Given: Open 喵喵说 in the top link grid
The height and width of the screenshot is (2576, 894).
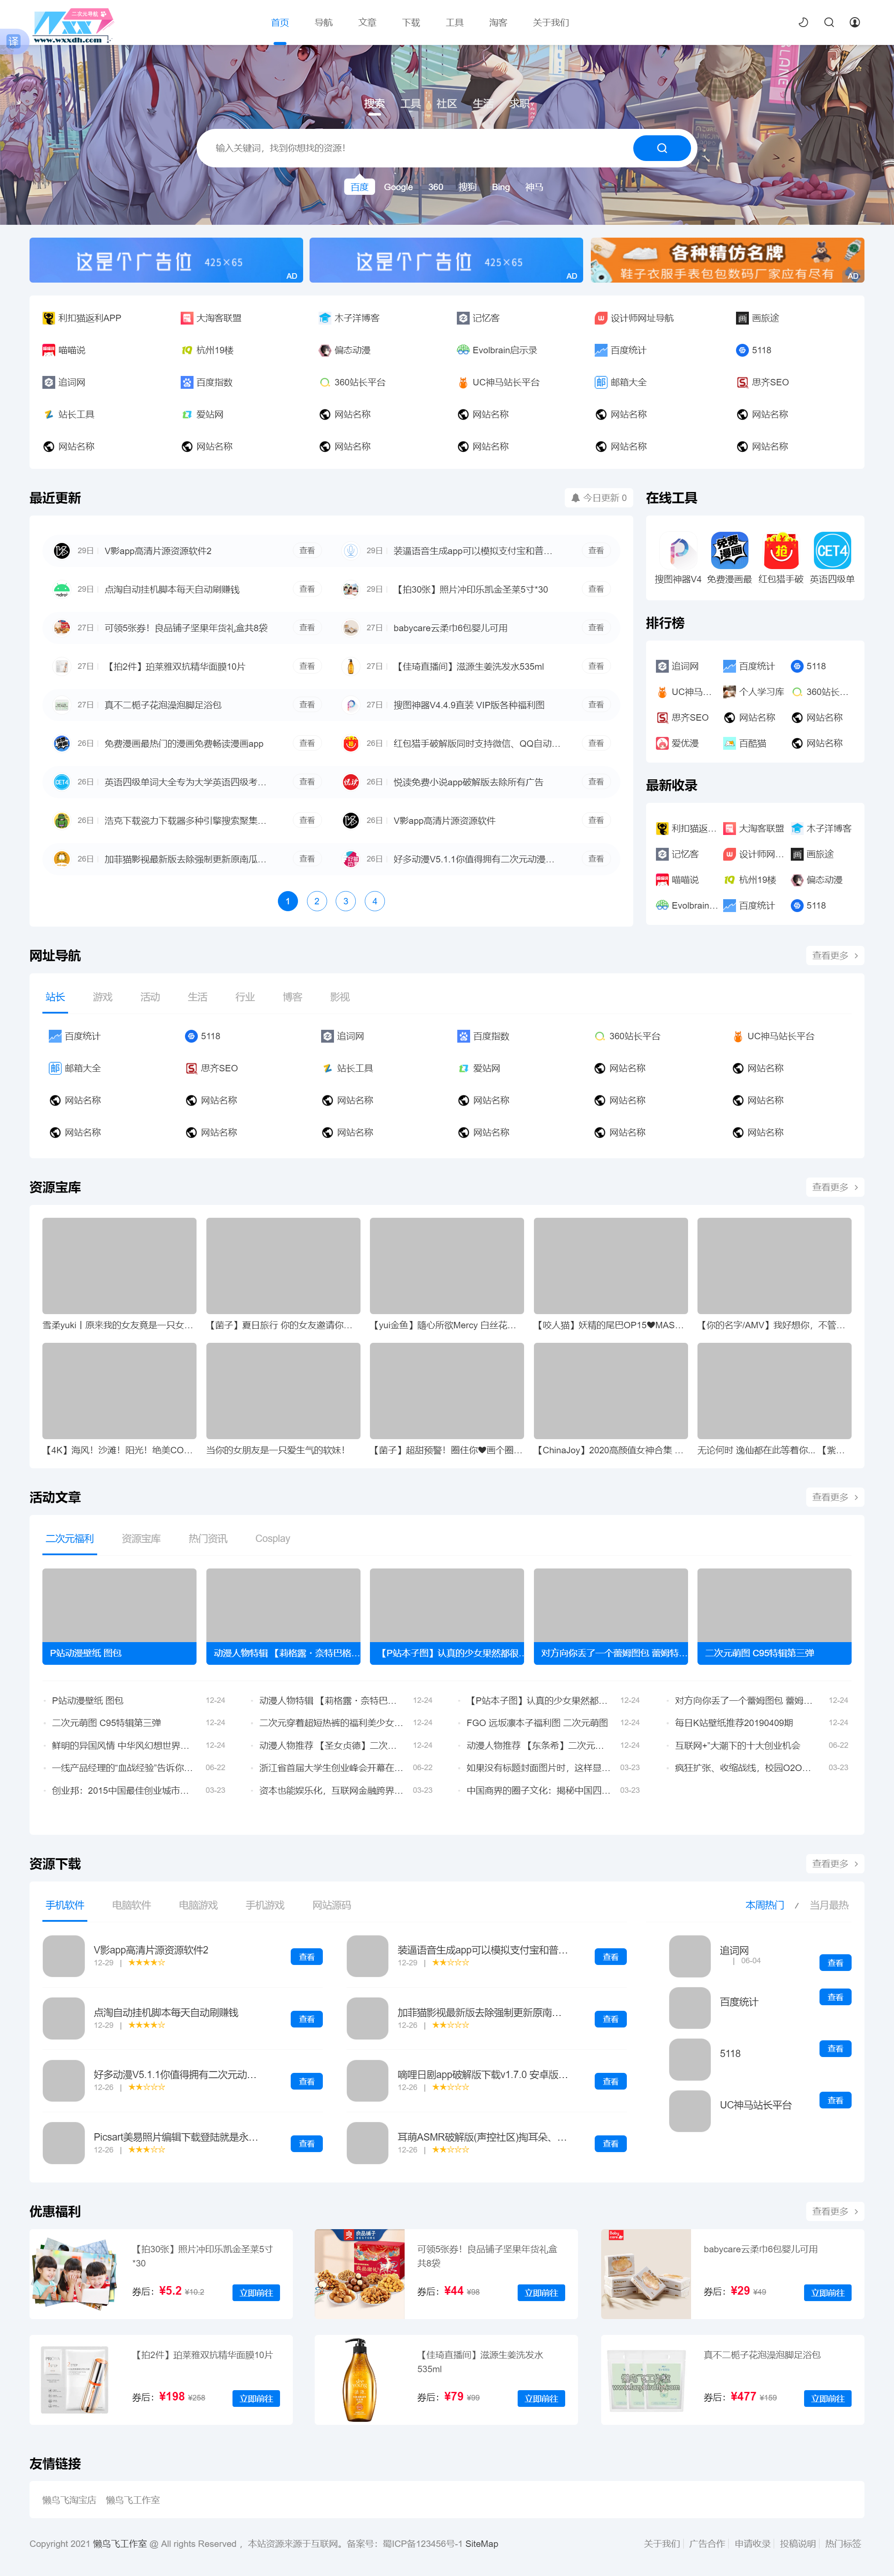Looking at the screenshot, I should (64, 350).
